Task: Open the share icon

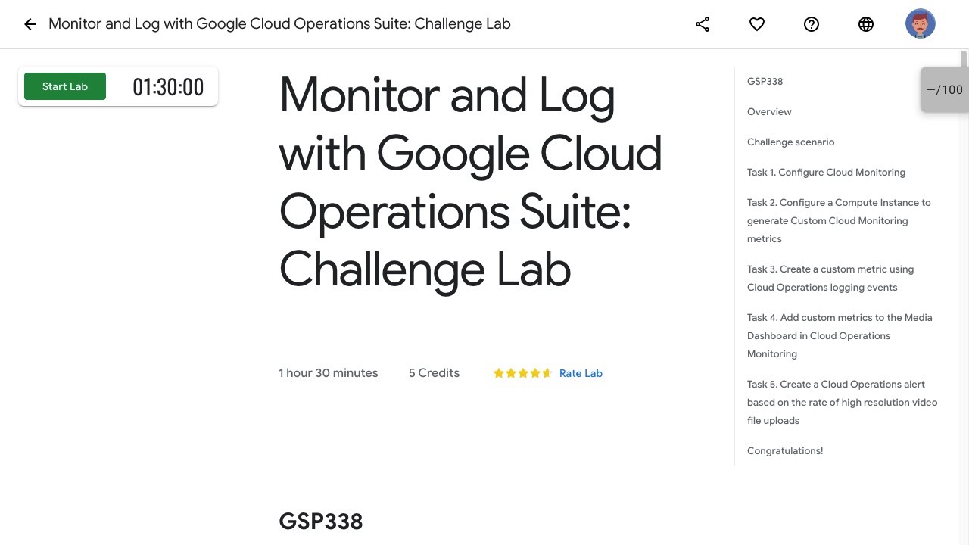Action: 703,24
